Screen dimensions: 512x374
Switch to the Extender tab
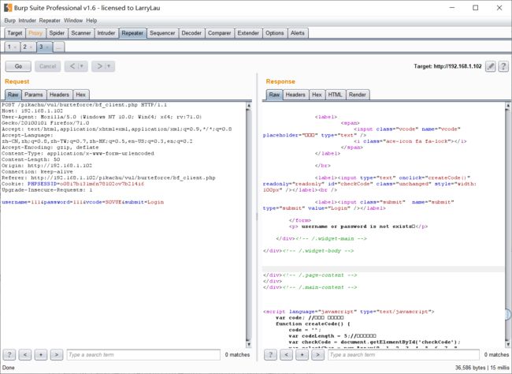tap(248, 33)
